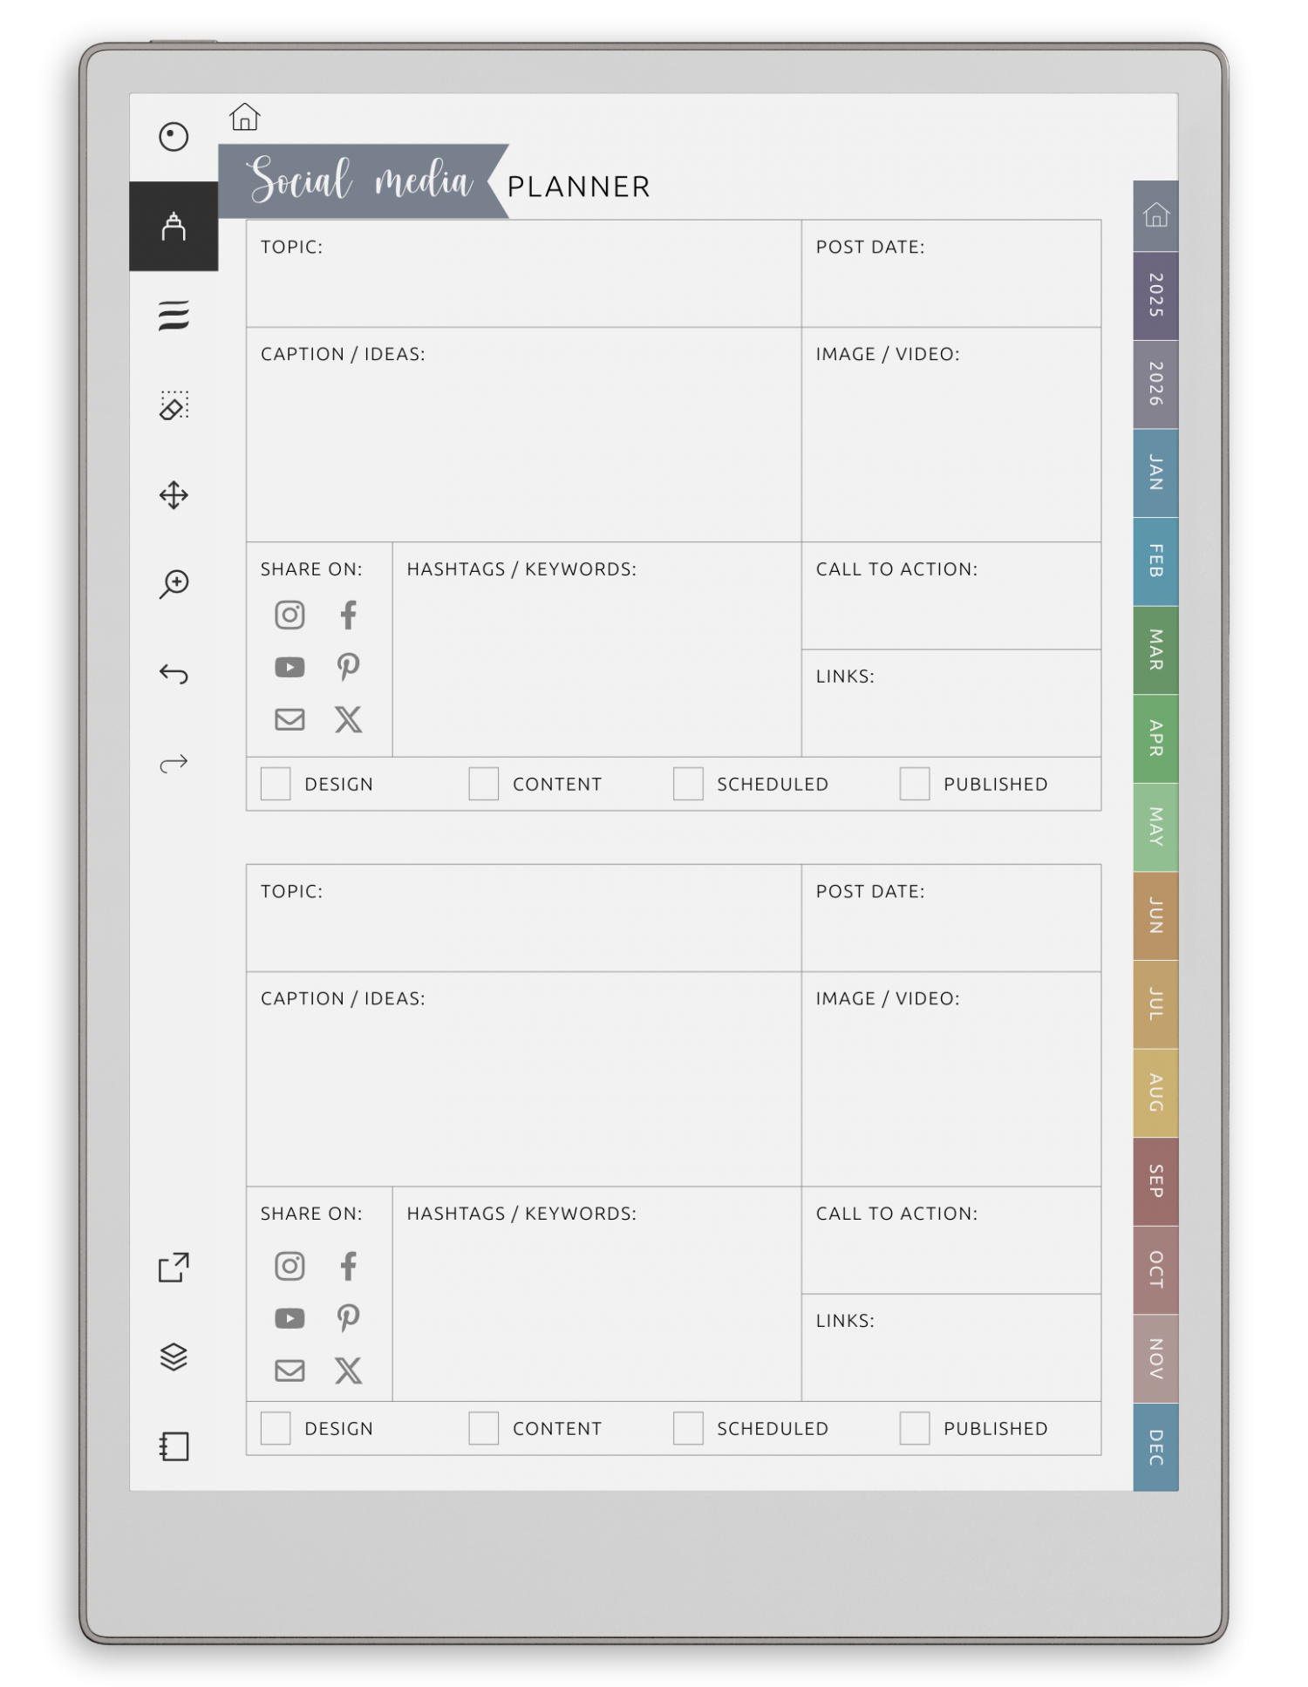
Task: Tap the first TOPIC field
Action: tap(524, 274)
